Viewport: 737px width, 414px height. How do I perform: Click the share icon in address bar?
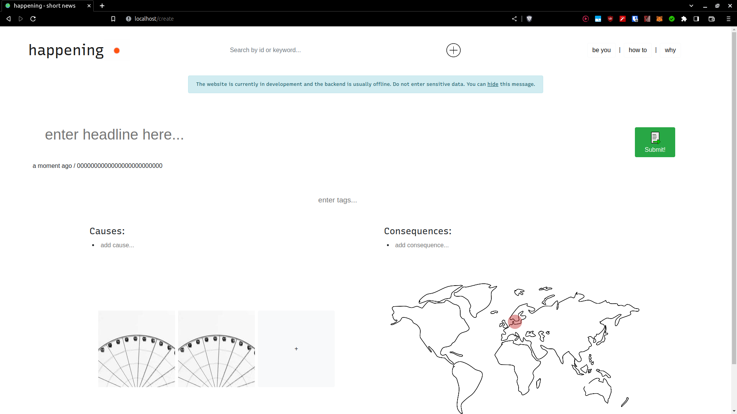coord(514,19)
